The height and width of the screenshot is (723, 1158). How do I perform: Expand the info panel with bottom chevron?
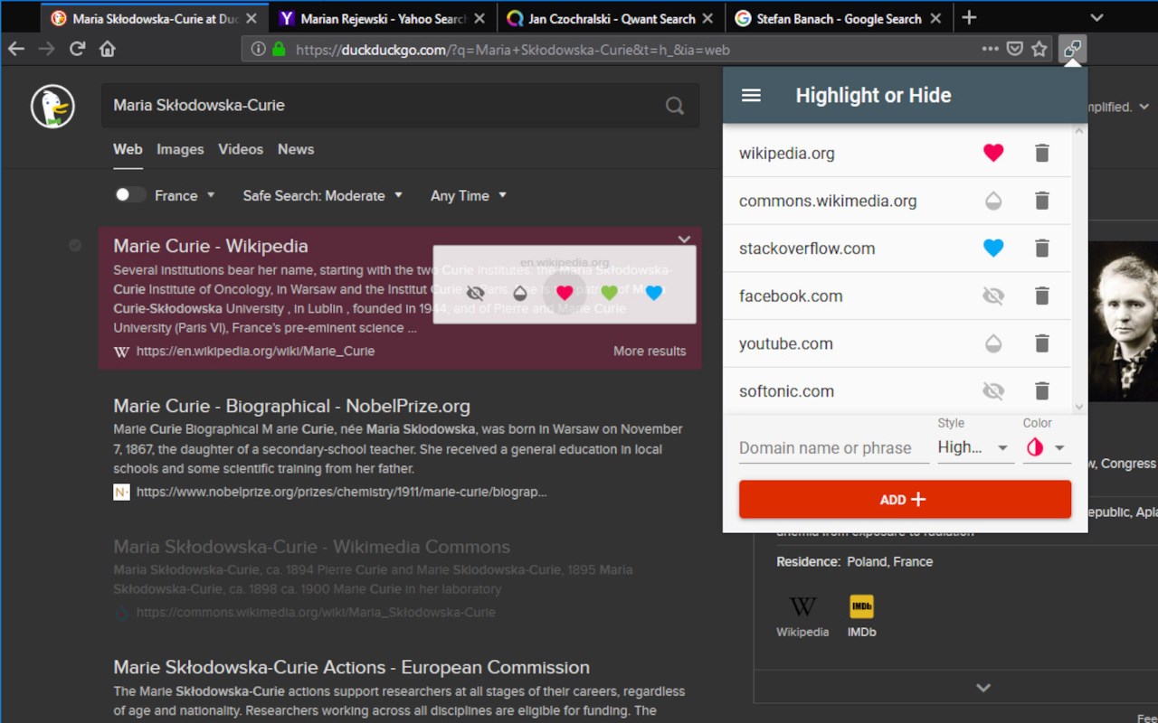(x=984, y=688)
